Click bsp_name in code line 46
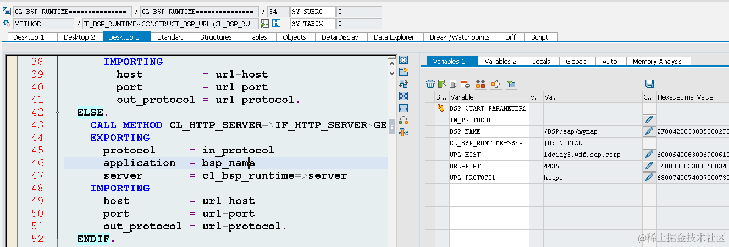Viewport: 729px width, 247px height. pyautogui.click(x=228, y=163)
